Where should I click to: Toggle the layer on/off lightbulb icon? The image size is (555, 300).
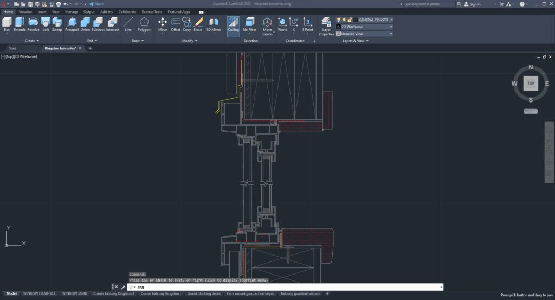[x=339, y=20]
